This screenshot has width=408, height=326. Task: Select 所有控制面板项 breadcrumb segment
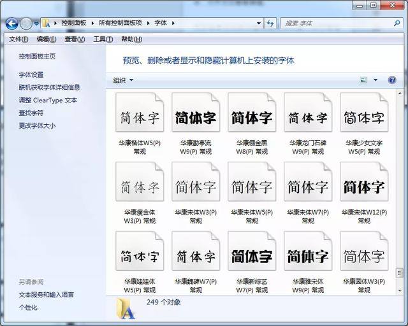(x=120, y=23)
